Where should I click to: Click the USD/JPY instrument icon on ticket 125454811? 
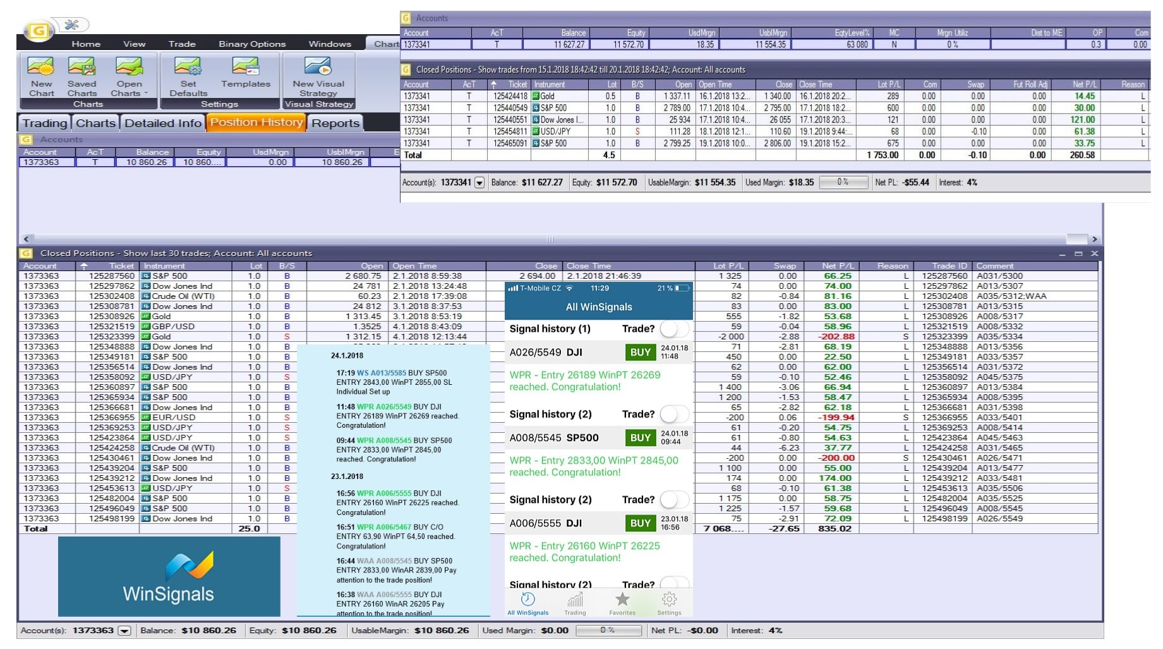(x=536, y=131)
